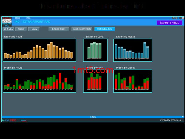Click the Entries by Days chart
The height and width of the screenshot is (139, 185).
coord(95,50)
